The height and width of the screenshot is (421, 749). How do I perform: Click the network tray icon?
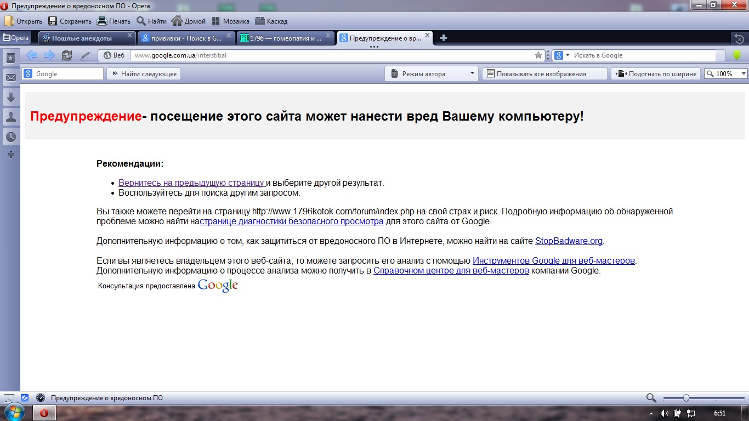691,413
